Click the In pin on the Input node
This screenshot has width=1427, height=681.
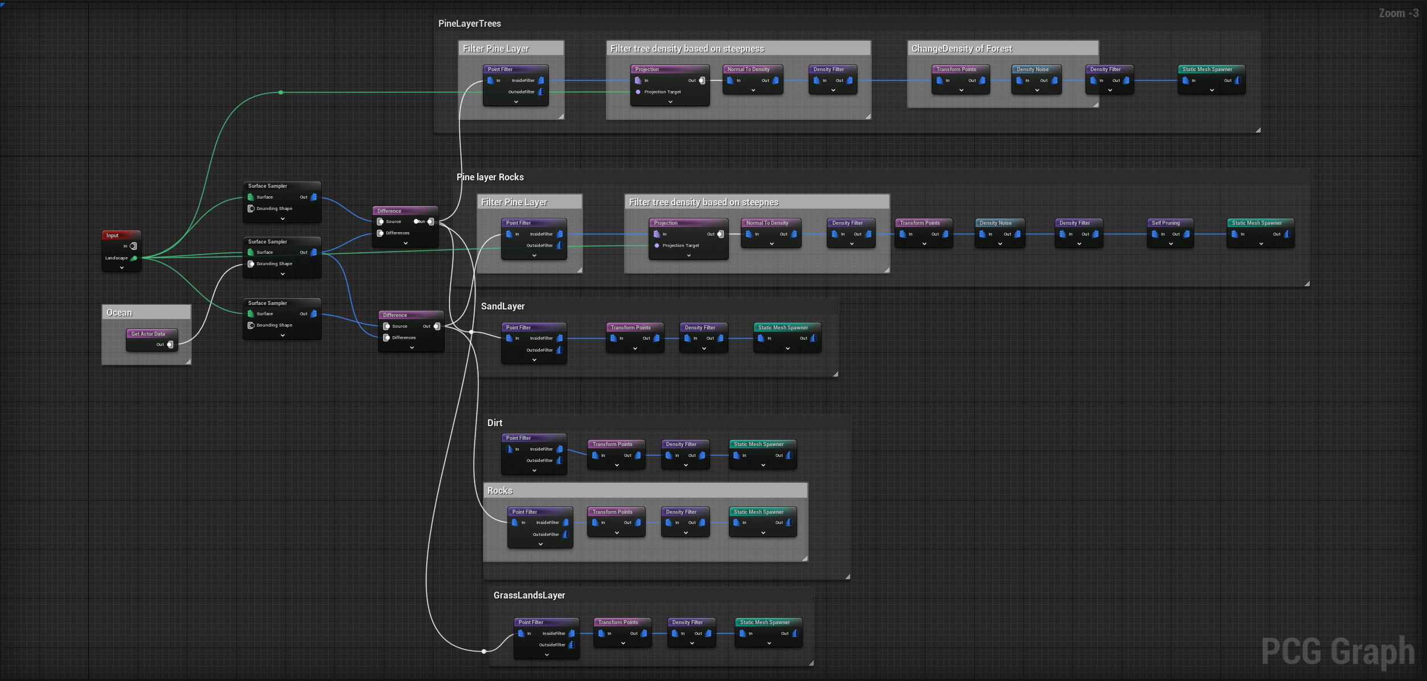(x=133, y=246)
